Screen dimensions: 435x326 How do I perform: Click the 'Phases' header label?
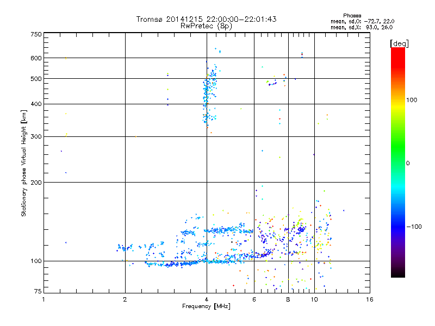pos(352,16)
